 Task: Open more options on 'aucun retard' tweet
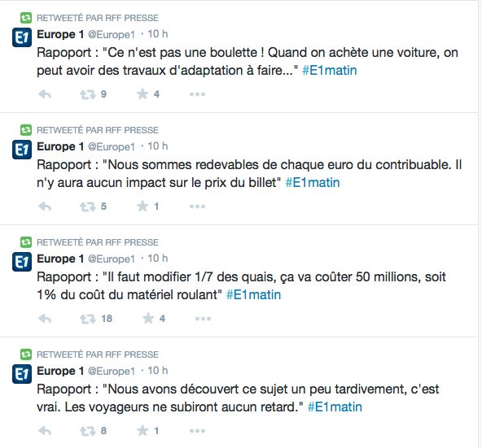click(197, 430)
